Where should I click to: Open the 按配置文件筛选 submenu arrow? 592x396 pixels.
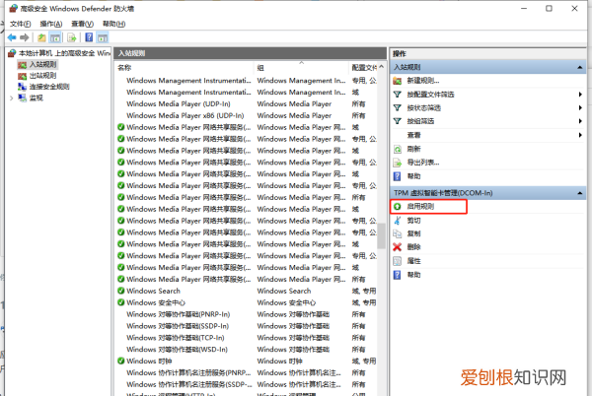click(x=580, y=95)
